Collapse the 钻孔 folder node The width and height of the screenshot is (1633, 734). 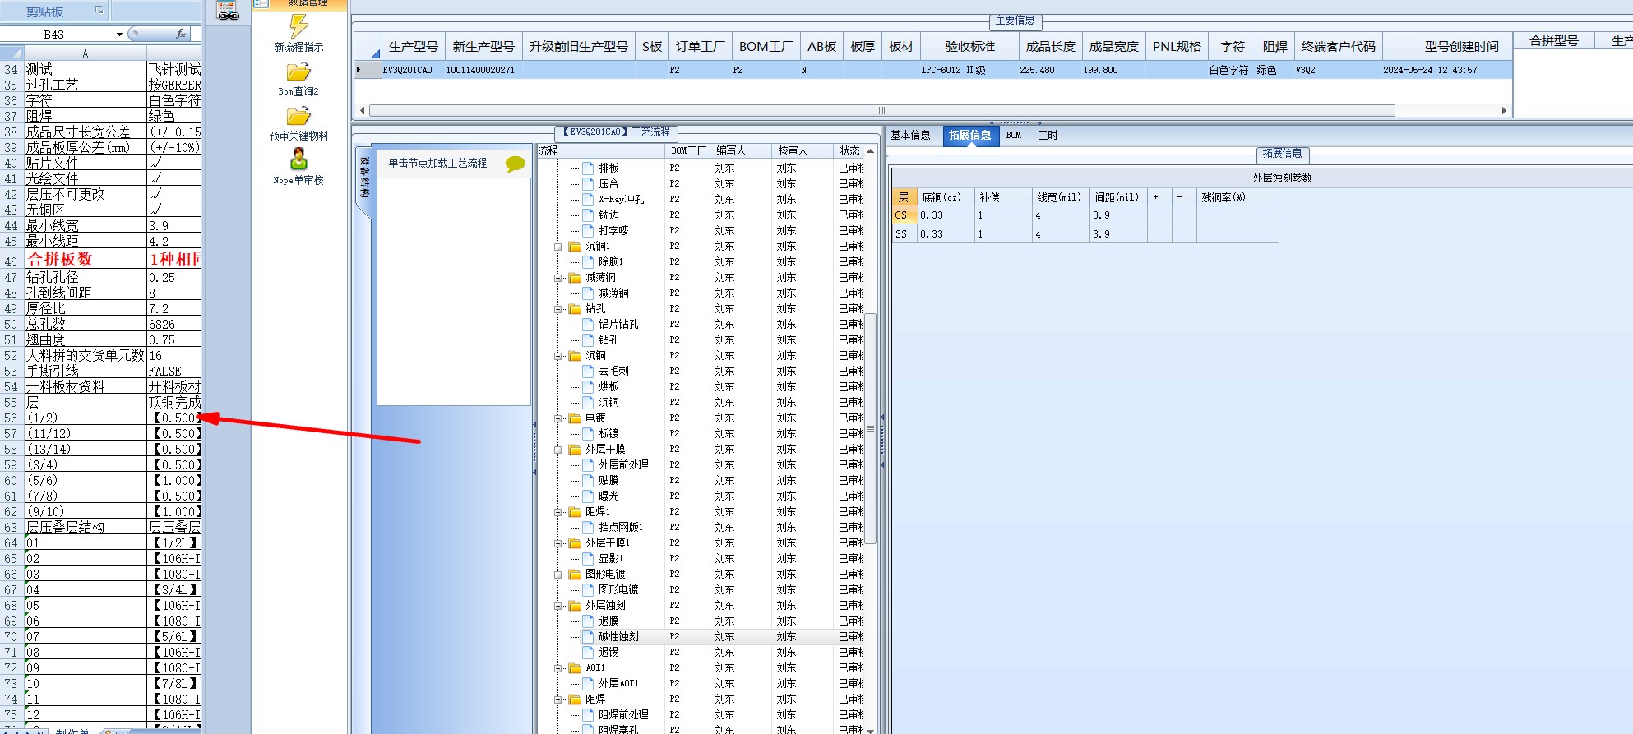tap(558, 309)
